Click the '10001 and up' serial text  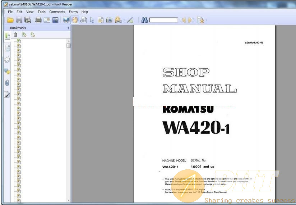click(x=202, y=167)
